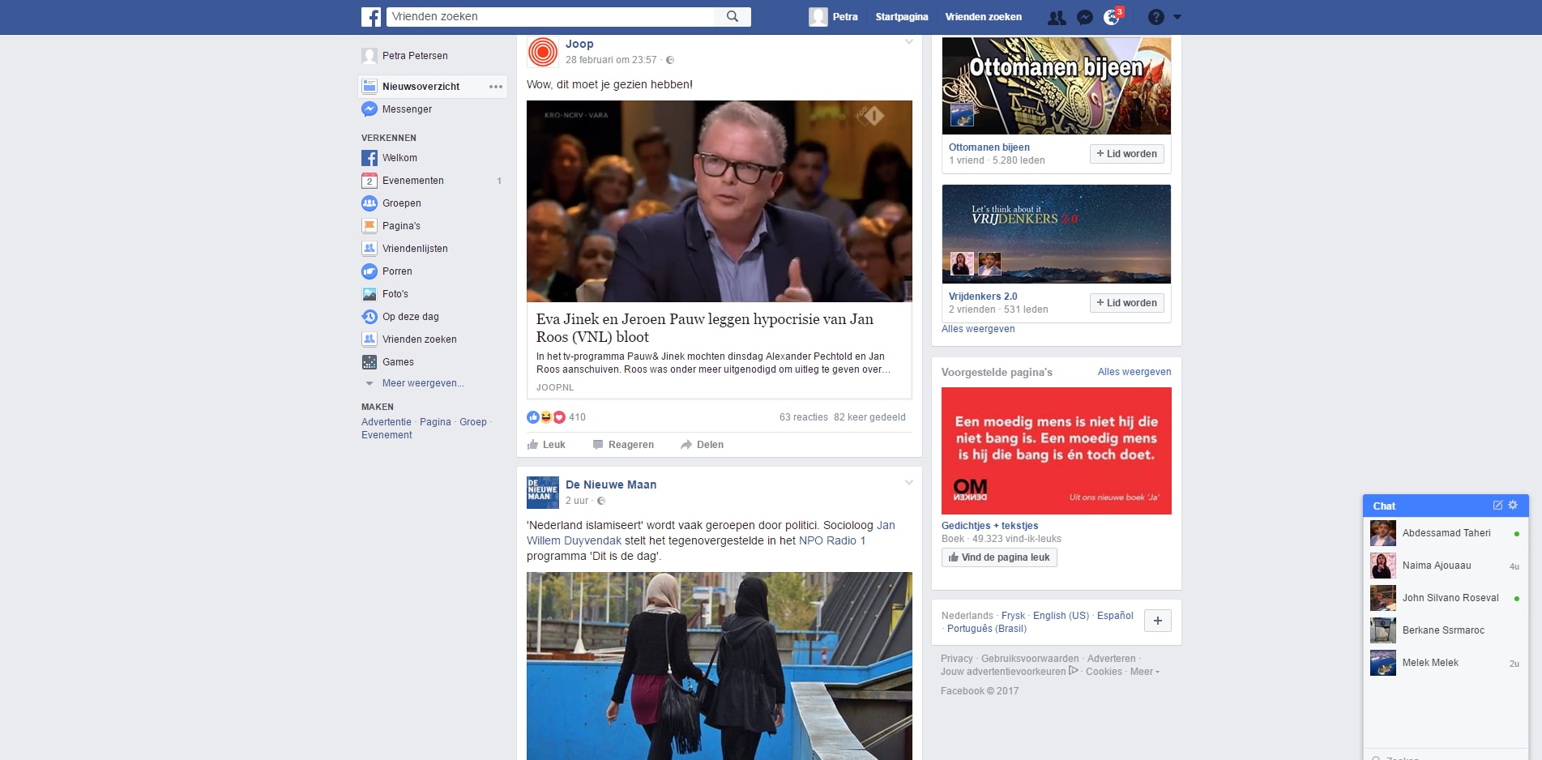
Task: Open NPO Radio 1 link
Action: (x=832, y=540)
